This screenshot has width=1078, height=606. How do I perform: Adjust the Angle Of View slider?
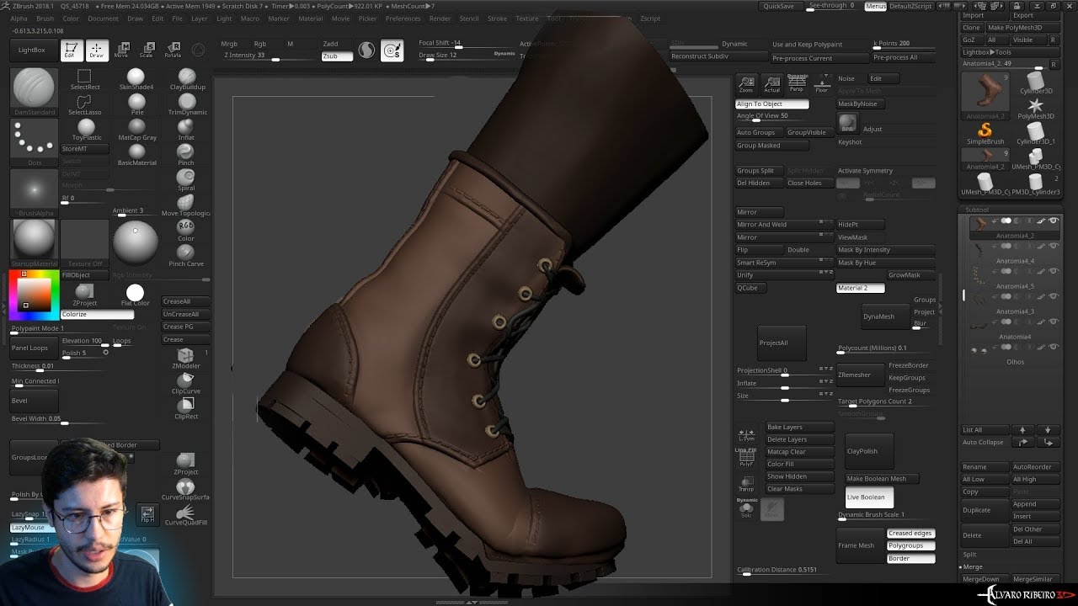771,116
